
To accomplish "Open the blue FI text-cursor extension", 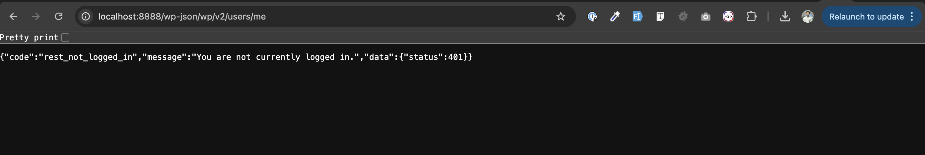I will point(637,16).
